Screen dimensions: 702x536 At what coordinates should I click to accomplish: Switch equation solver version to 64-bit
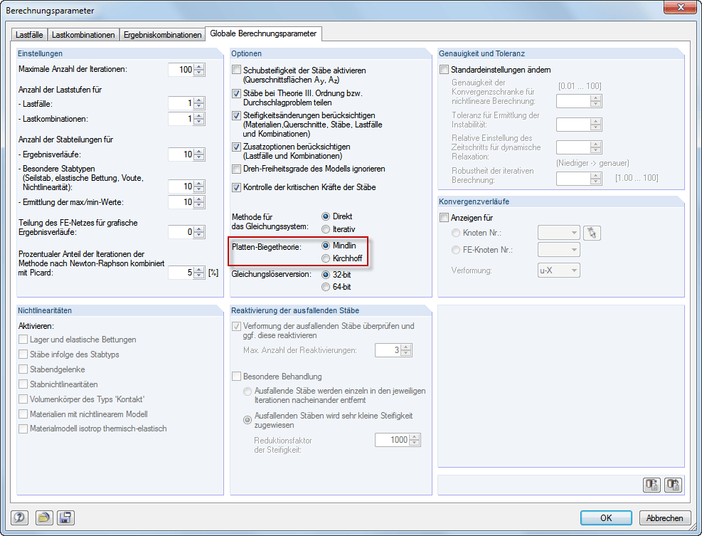[326, 287]
